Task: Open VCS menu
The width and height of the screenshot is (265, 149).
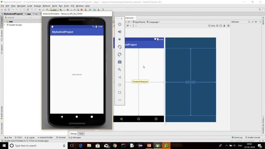Action: 72,6
